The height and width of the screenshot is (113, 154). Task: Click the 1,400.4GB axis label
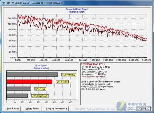pos(108,60)
